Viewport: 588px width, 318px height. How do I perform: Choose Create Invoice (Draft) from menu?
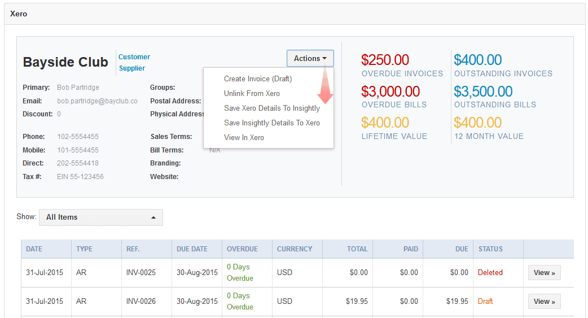click(x=258, y=79)
